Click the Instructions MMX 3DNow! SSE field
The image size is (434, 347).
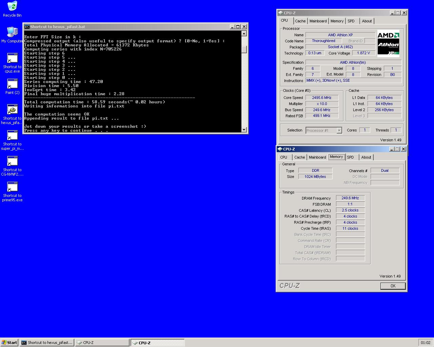[353, 80]
